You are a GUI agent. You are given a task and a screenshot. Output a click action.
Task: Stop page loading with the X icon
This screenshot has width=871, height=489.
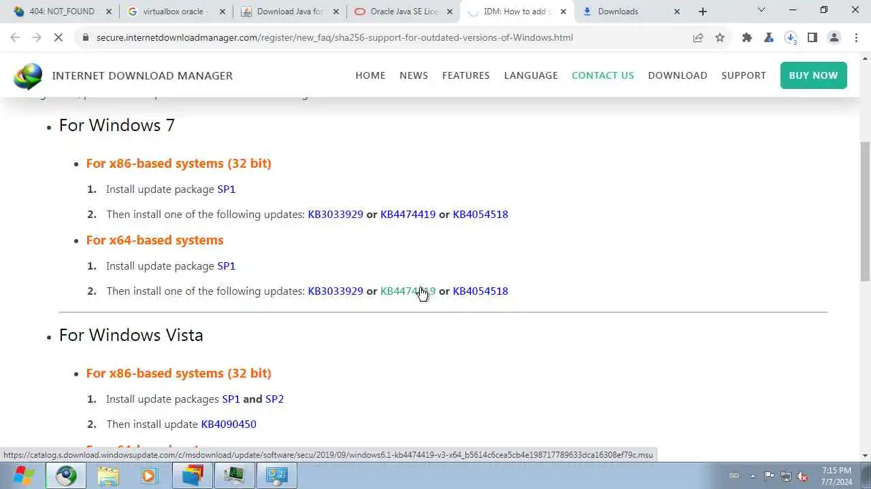(59, 37)
